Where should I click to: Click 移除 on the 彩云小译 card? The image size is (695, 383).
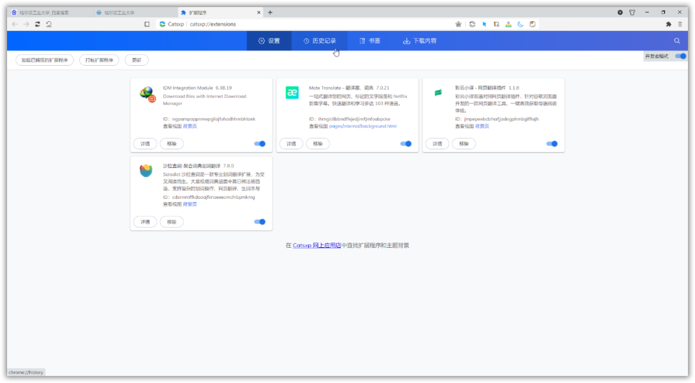[x=464, y=144]
